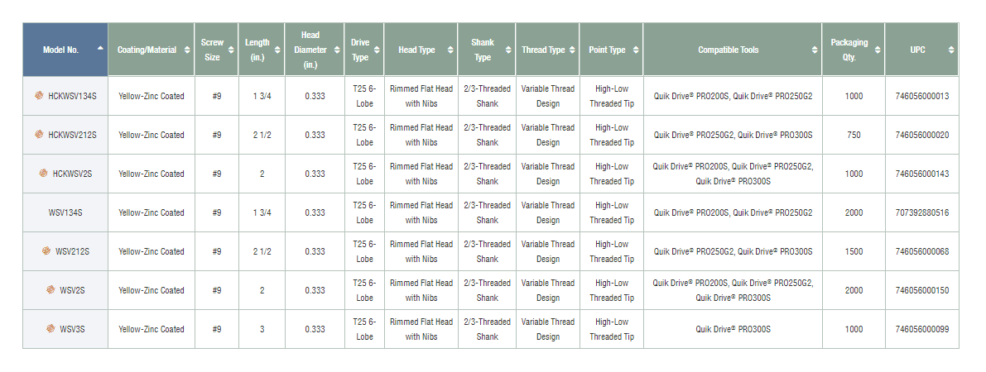Click the orange icon beside WSV3S
Viewport: 986px width, 372px height.
(51, 329)
